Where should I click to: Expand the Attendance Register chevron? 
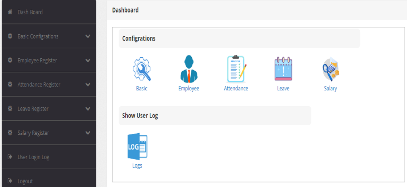88,84
